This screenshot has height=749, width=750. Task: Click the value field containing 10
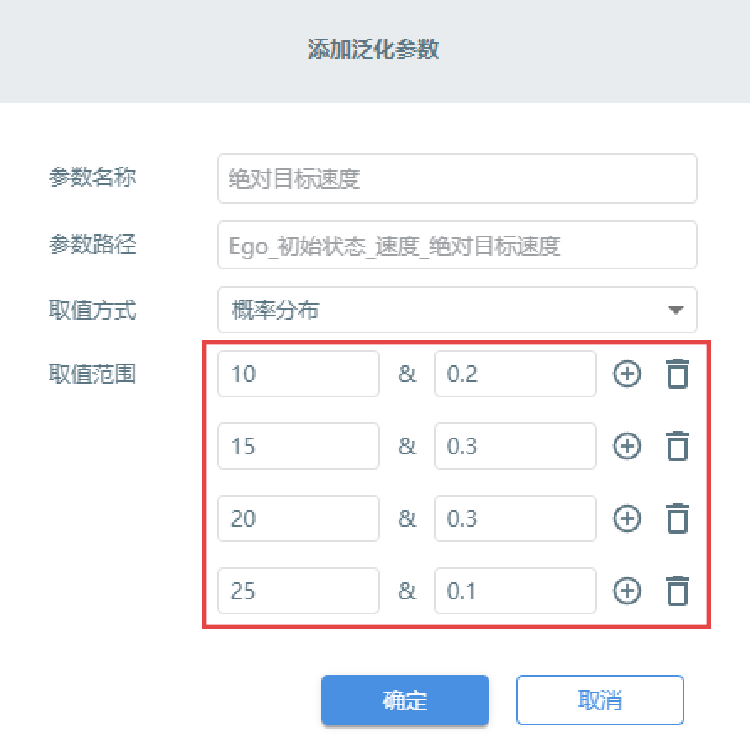click(x=298, y=374)
